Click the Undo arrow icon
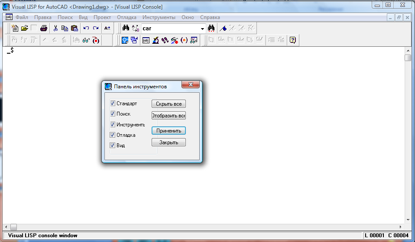Image resolution: width=415 pixels, height=242 pixels. click(86, 28)
